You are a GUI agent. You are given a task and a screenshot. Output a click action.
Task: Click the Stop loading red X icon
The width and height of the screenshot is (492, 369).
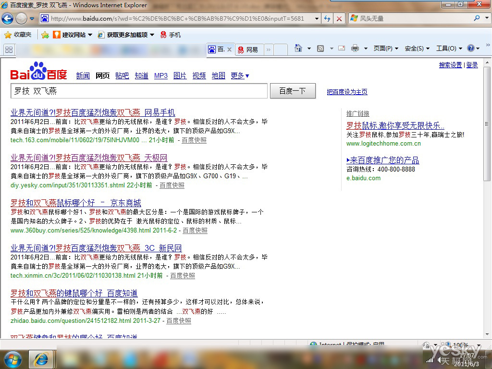pos(339,19)
